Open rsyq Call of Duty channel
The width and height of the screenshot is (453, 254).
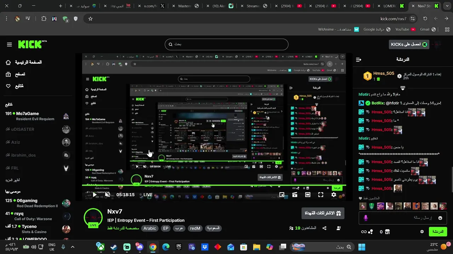38,216
